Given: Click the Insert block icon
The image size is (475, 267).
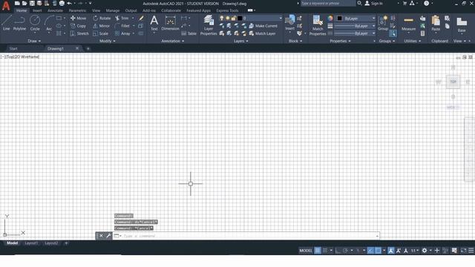Looking at the screenshot, I should [290, 23].
